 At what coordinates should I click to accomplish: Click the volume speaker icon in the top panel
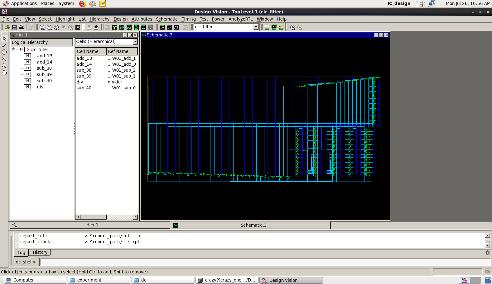click(422, 3)
